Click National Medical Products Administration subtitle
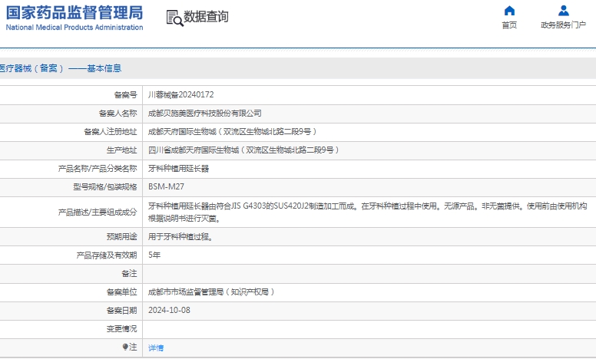Image resolution: width=596 pixels, height=359 pixels. pyautogui.click(x=74, y=28)
